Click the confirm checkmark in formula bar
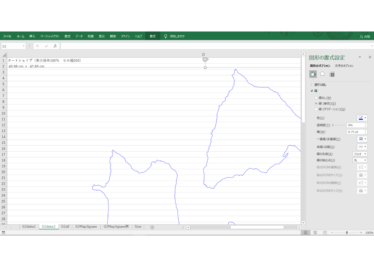 [x=46, y=46]
